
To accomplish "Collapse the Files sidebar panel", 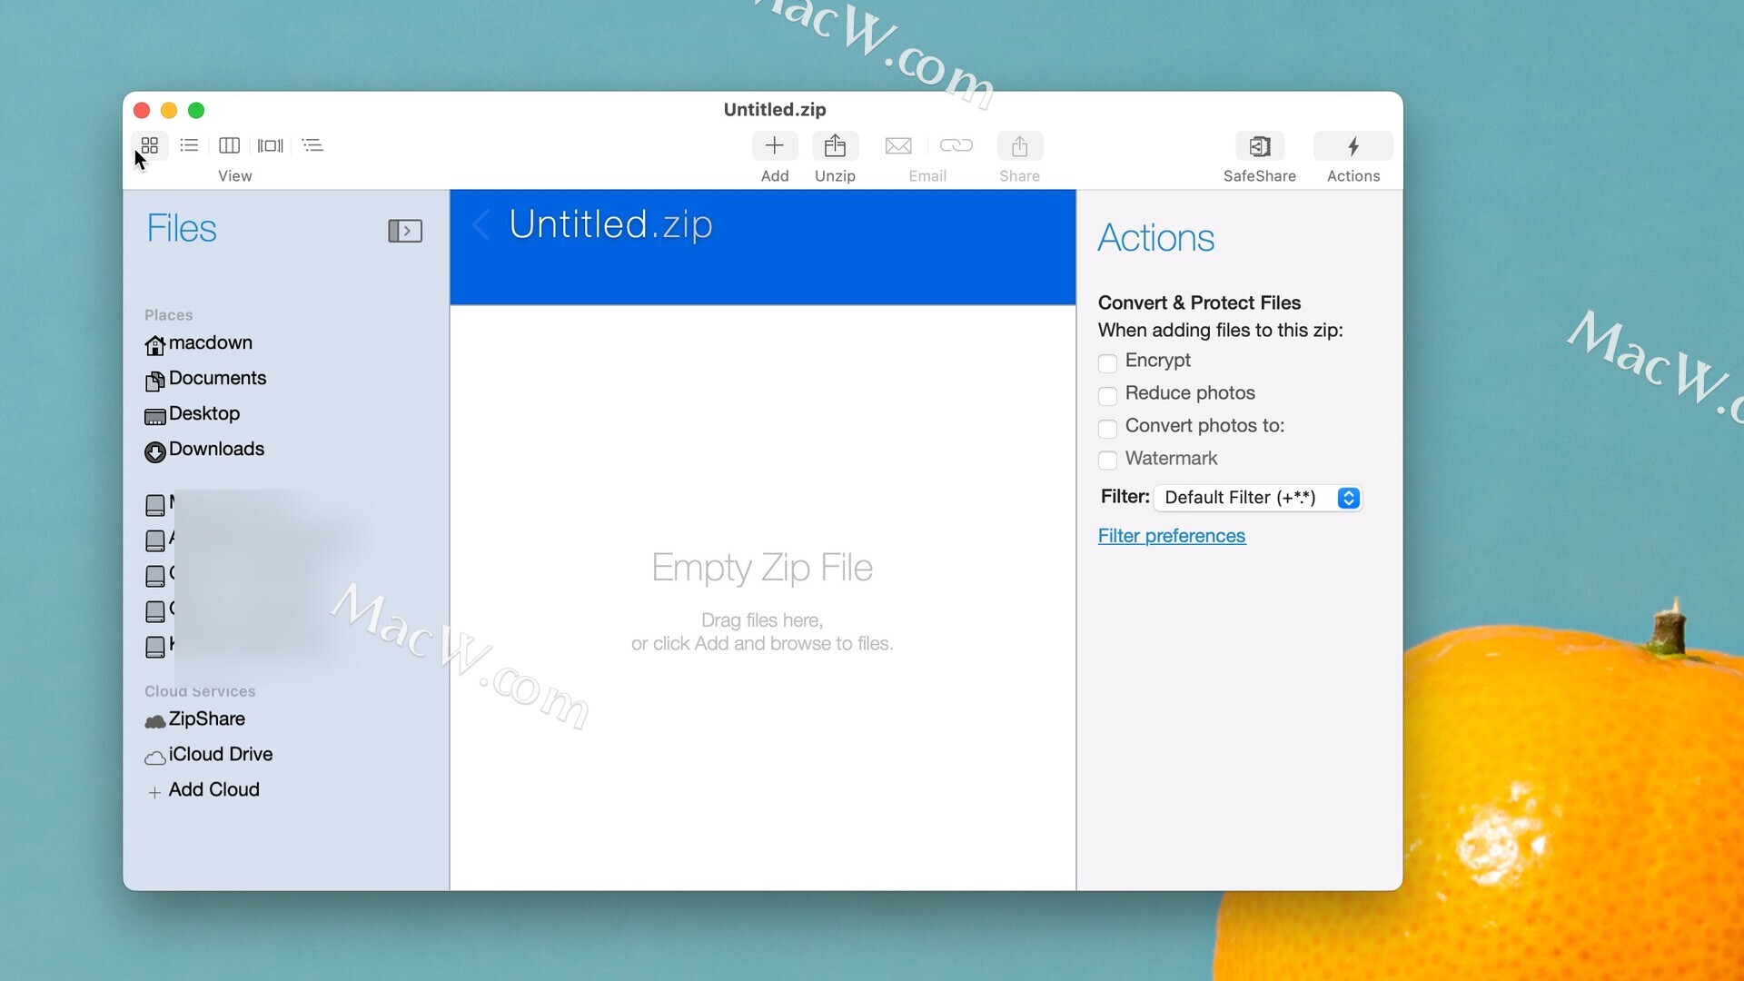I will click(405, 231).
